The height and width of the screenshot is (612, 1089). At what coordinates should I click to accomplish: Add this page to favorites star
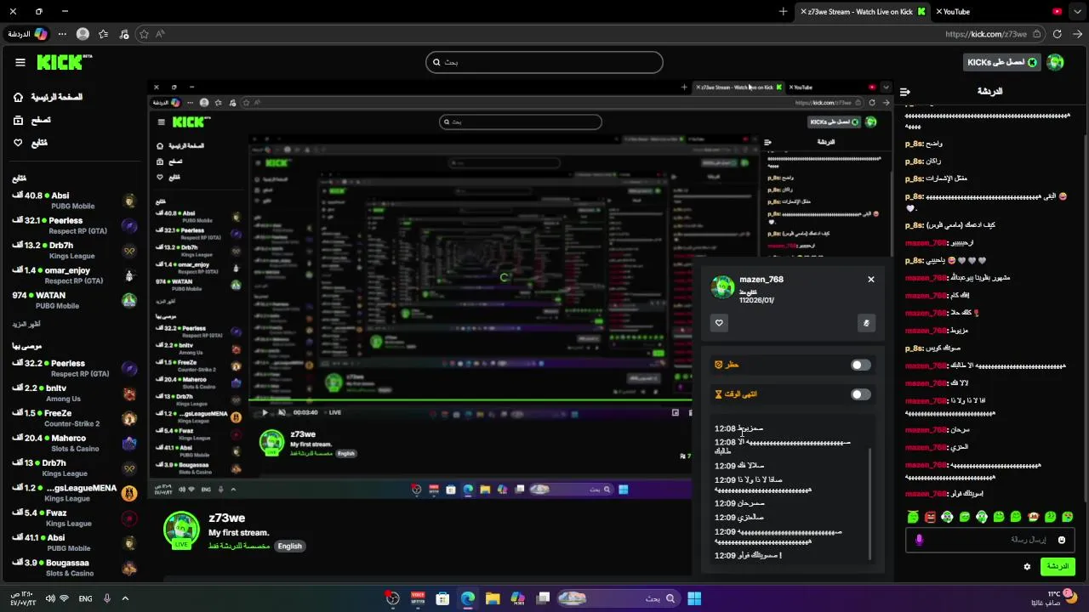tap(144, 34)
